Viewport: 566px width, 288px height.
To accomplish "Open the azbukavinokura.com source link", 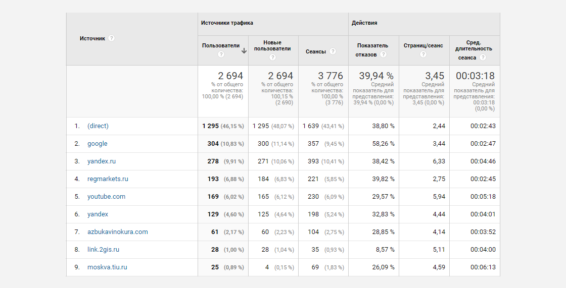I will (117, 232).
